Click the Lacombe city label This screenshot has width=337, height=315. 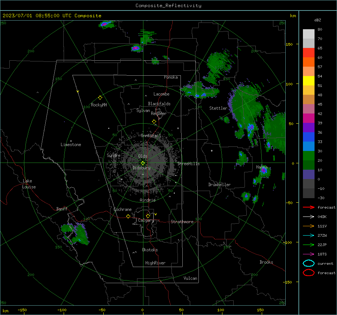(x=161, y=94)
